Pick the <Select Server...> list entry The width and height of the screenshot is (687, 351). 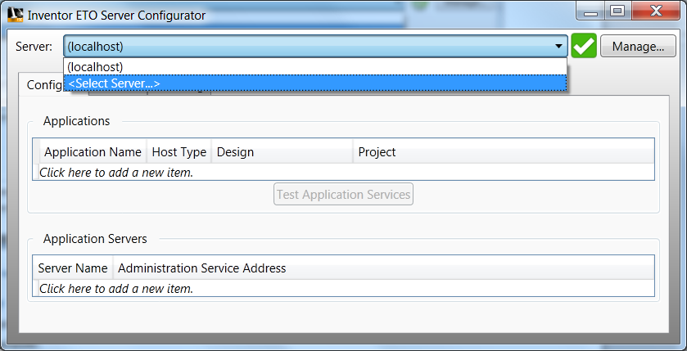[315, 83]
